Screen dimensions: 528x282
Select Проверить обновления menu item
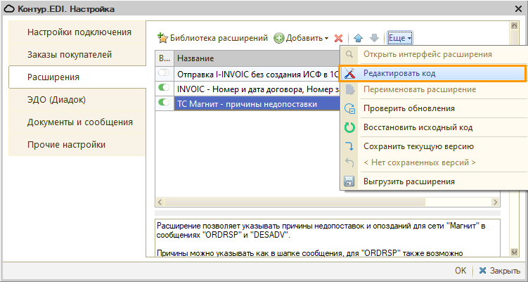tap(408, 108)
